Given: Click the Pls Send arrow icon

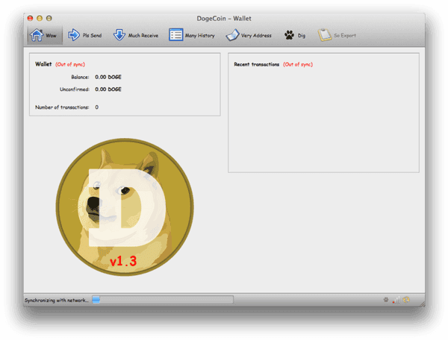Looking at the screenshot, I should click(x=74, y=35).
